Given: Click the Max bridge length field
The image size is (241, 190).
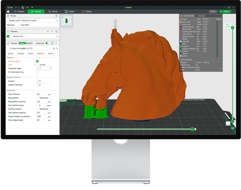Looking at the screenshot, I should 44,120.
